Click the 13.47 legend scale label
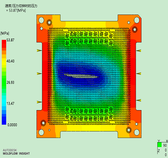168x158 pixels. (10, 103)
